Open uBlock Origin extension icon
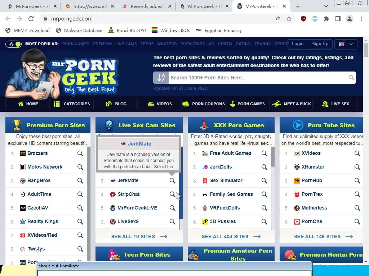This screenshot has height=276, width=369. click(x=303, y=19)
